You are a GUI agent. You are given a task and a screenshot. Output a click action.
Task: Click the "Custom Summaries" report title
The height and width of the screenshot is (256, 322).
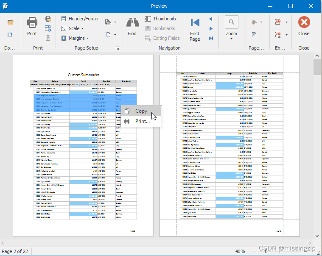pos(84,75)
